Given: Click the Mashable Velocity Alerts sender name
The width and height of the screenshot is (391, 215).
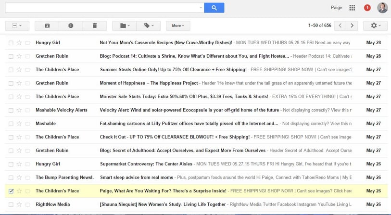Looking at the screenshot, I should click(x=62, y=110).
